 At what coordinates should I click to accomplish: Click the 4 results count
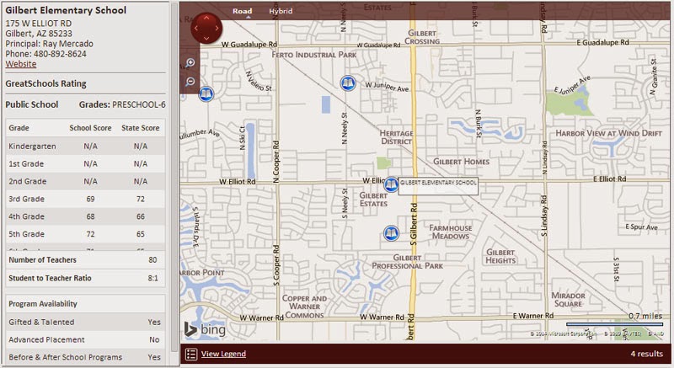coord(646,354)
